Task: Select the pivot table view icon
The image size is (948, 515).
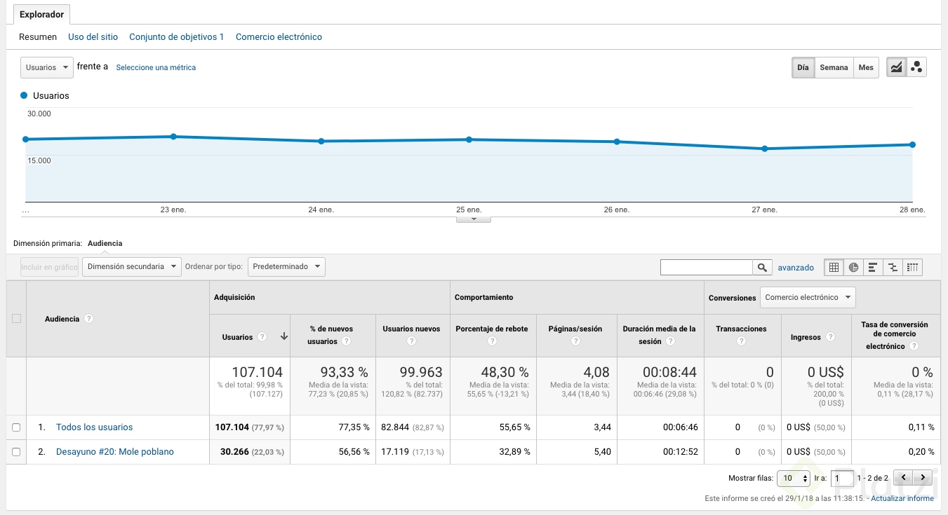Action: [x=912, y=267]
